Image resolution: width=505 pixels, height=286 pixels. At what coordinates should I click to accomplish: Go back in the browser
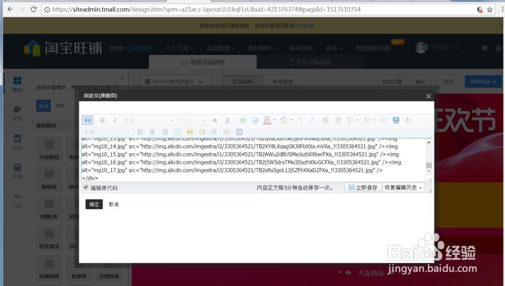(10, 9)
